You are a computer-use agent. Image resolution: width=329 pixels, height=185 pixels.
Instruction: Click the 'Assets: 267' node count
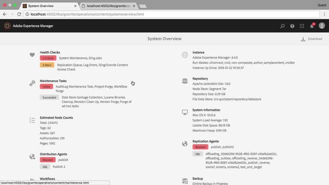point(47,133)
